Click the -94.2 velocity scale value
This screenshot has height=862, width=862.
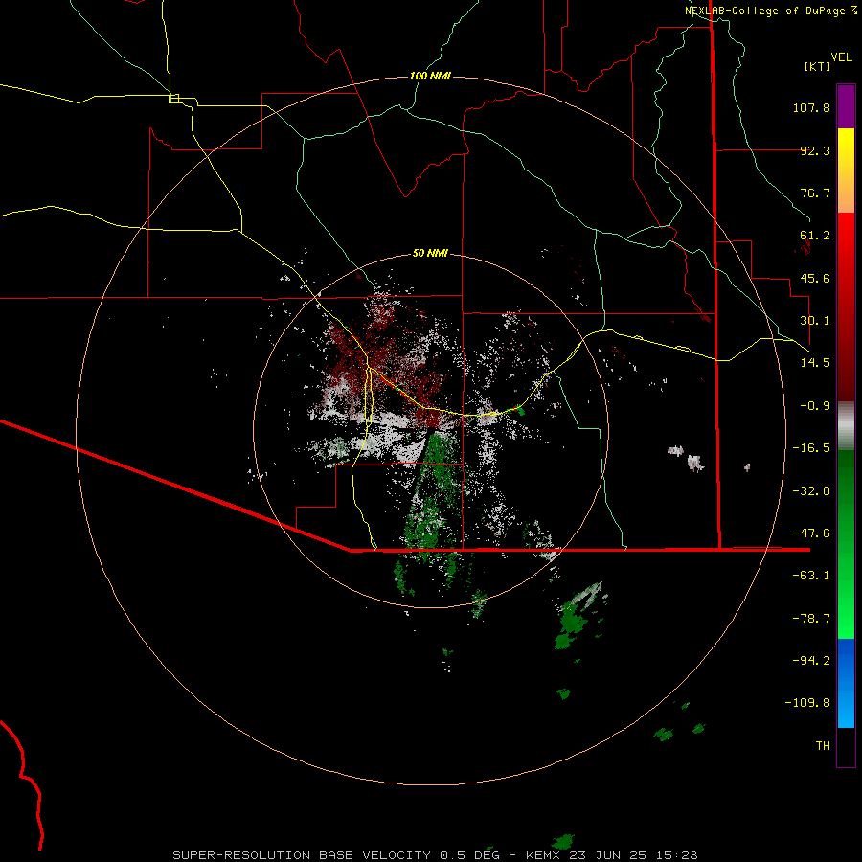pyautogui.click(x=811, y=660)
